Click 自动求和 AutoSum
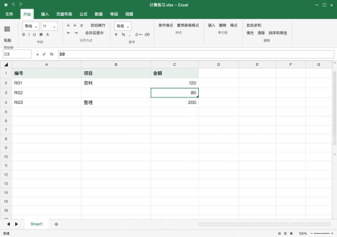This screenshot has height=237, width=337. 254,26
